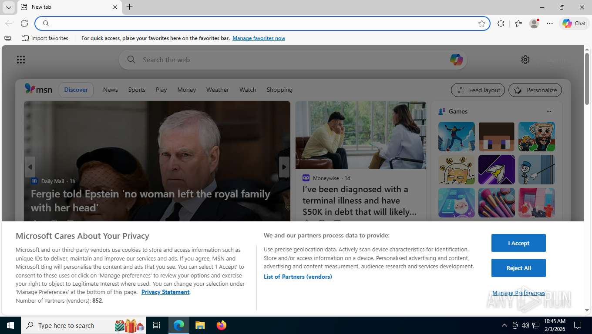
Task: Open Manage favorites now link
Action: pyautogui.click(x=259, y=38)
